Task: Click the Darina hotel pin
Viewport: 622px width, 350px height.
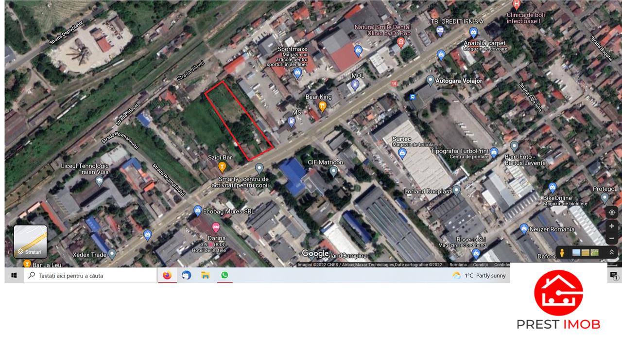Action: [x=216, y=227]
